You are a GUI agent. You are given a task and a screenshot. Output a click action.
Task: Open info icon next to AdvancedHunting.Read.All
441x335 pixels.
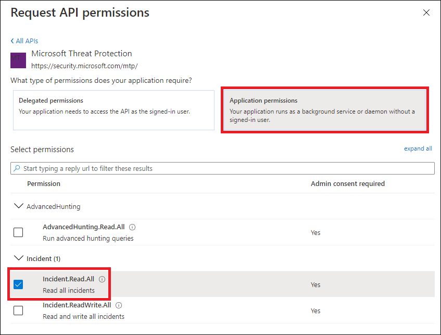(x=132, y=227)
